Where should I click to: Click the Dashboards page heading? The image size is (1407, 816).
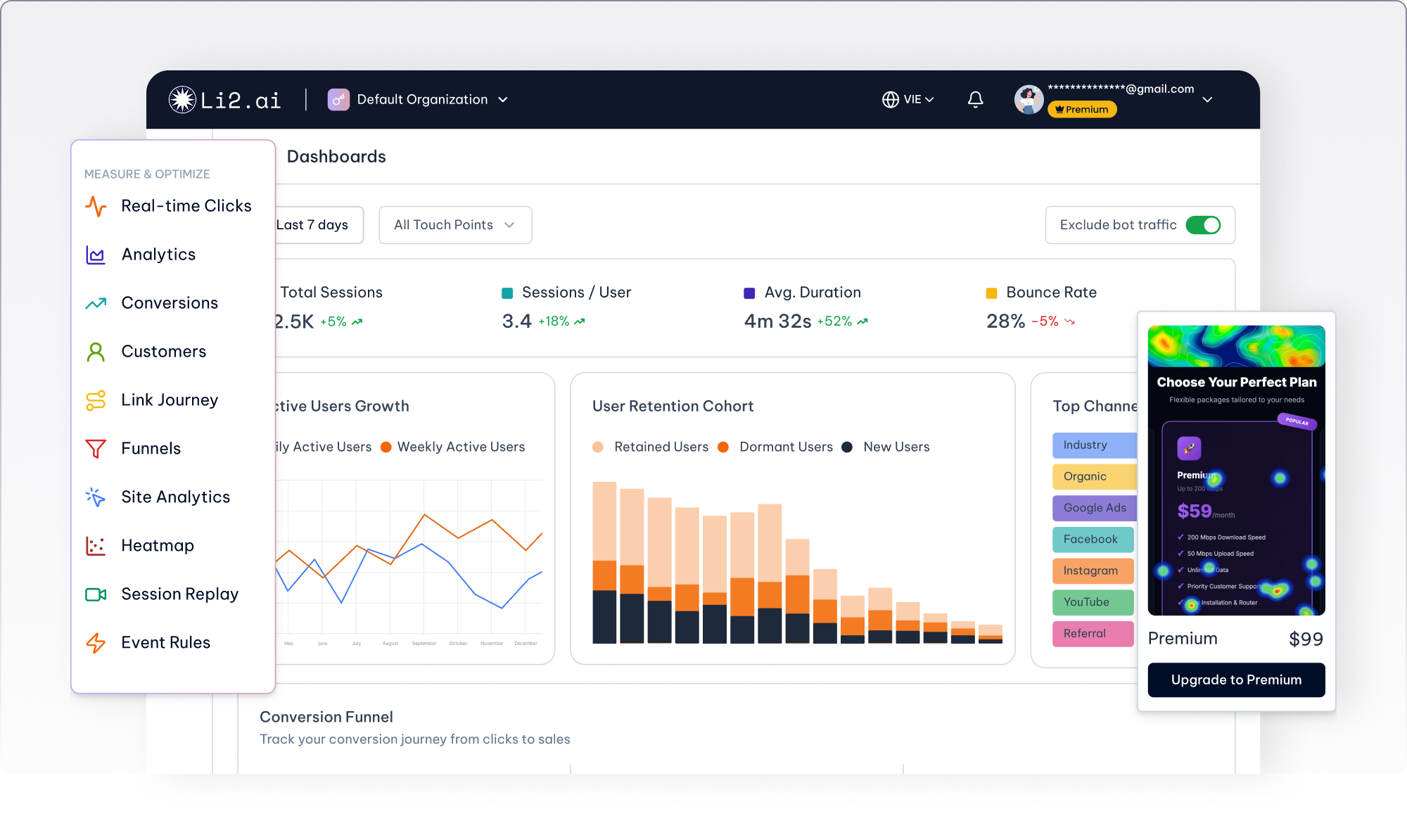pos(336,156)
